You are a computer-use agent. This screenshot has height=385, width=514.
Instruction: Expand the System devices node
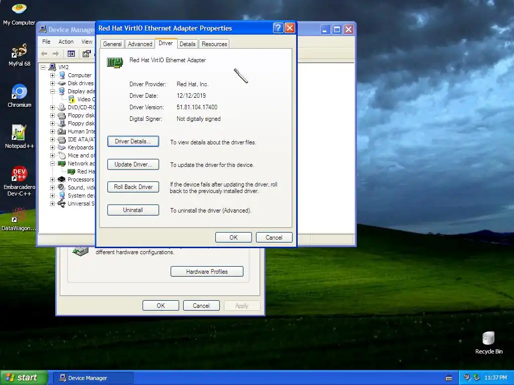(x=52, y=196)
